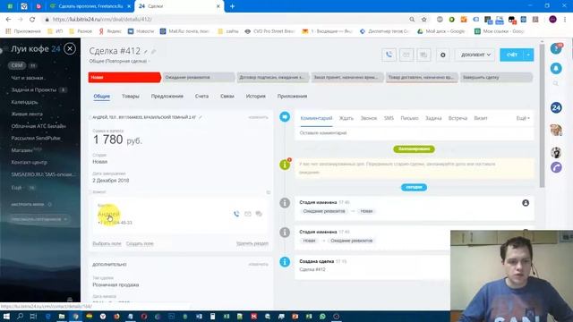Open contact Андрей link
The width and height of the screenshot is (573, 322).
(109, 214)
